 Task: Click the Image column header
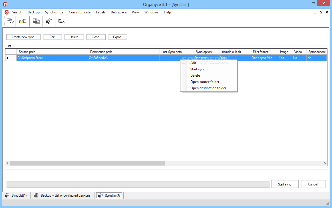coord(285,52)
